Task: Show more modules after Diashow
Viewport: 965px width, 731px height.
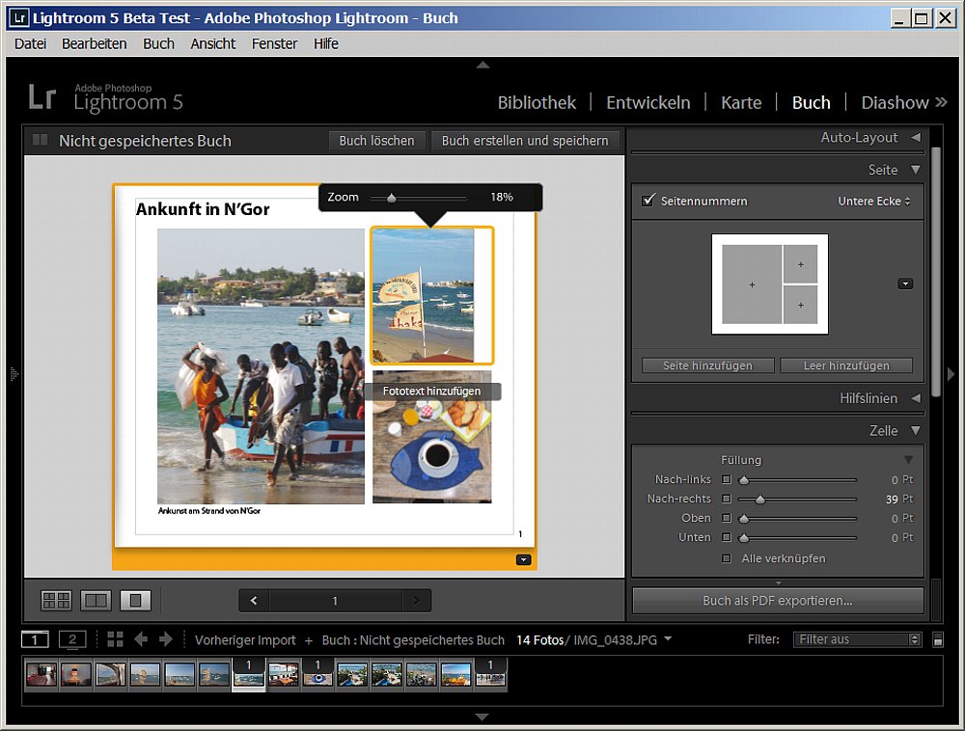Action: (942, 102)
